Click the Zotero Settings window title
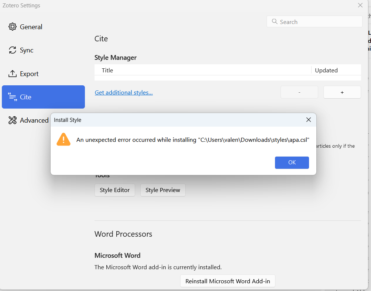371x291 pixels. [x=21, y=5]
